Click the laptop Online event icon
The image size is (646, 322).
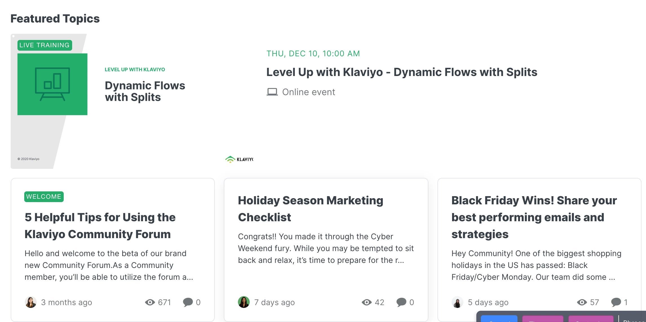coord(272,92)
